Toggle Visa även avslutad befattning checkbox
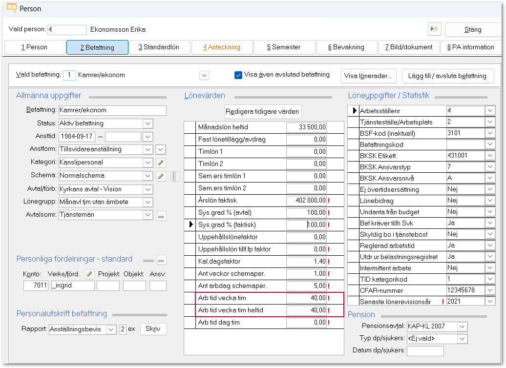506x368 pixels. point(238,75)
